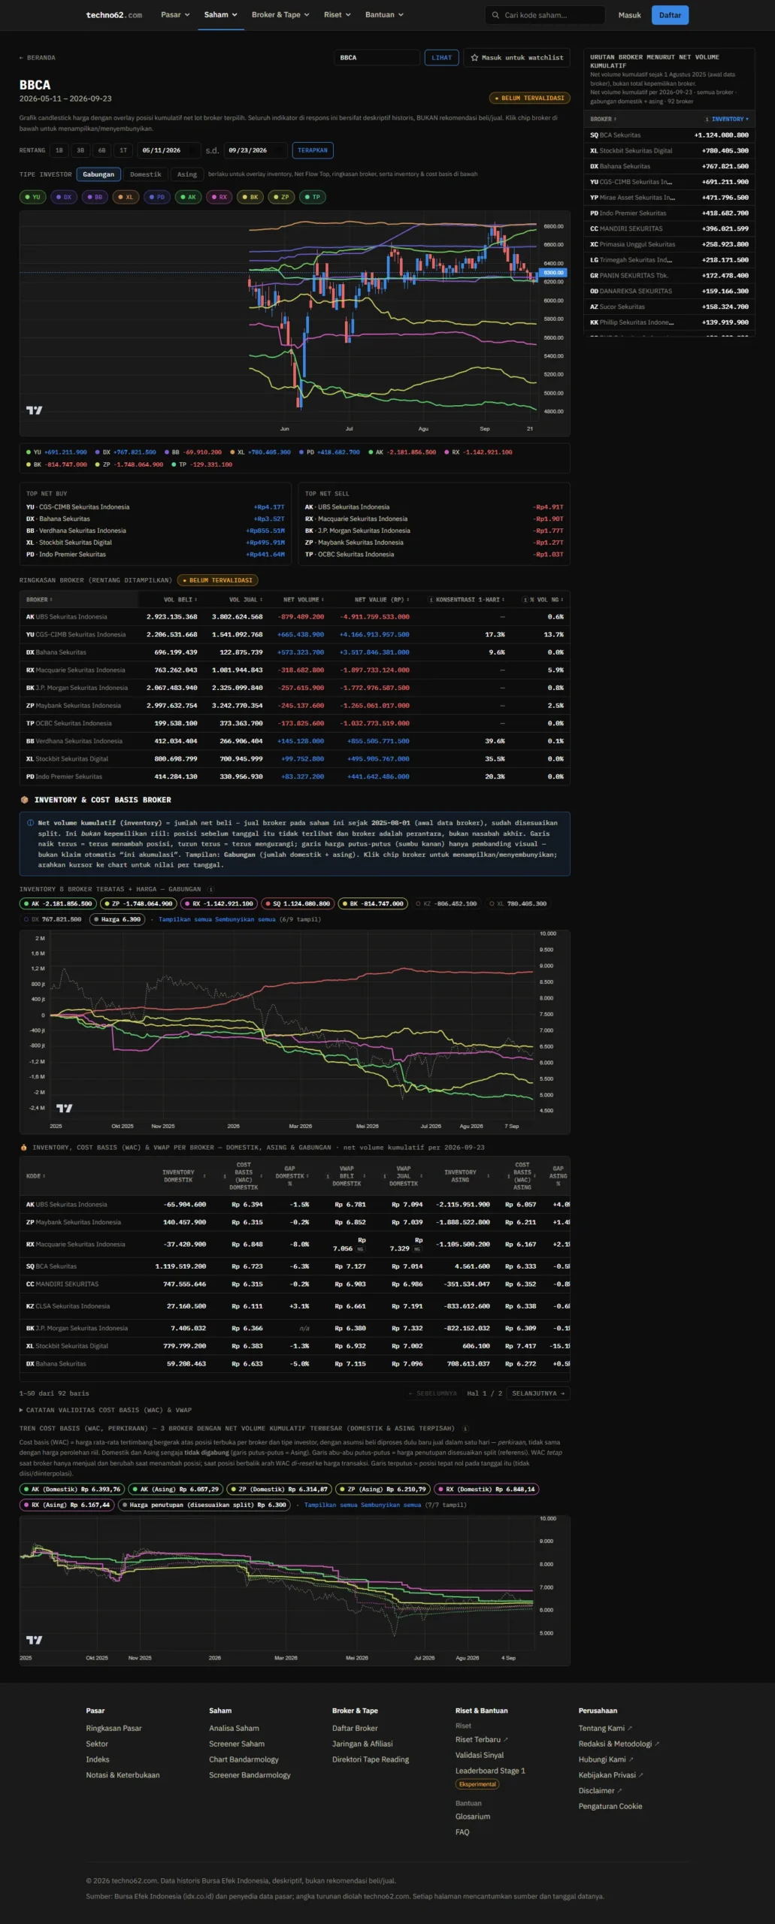Sort broker summary by VOL BELI column

[x=180, y=600]
